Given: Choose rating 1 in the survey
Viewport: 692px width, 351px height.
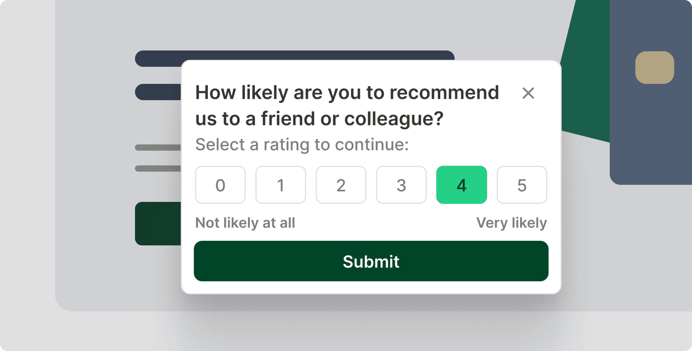Looking at the screenshot, I should click(x=280, y=185).
